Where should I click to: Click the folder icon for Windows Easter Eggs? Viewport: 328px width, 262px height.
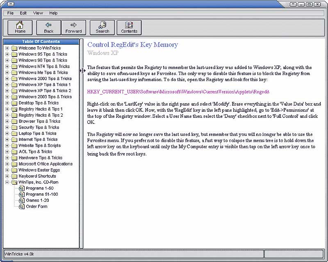click(14, 170)
